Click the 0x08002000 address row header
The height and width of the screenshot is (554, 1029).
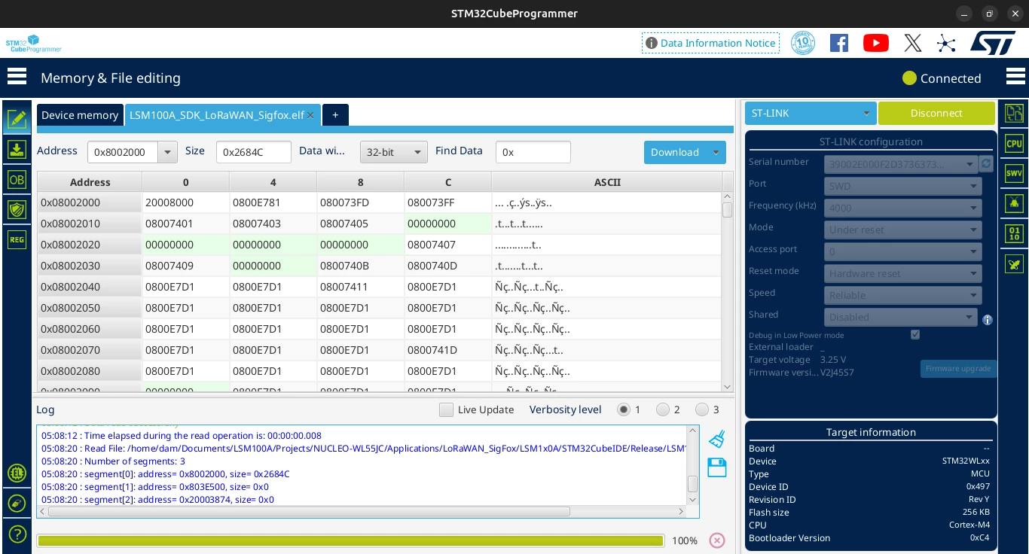pos(90,202)
